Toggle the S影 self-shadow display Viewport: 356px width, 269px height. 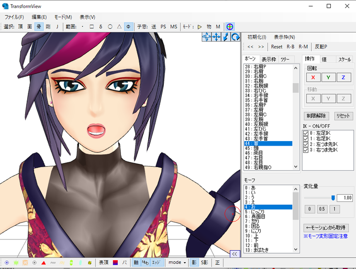click(x=204, y=263)
